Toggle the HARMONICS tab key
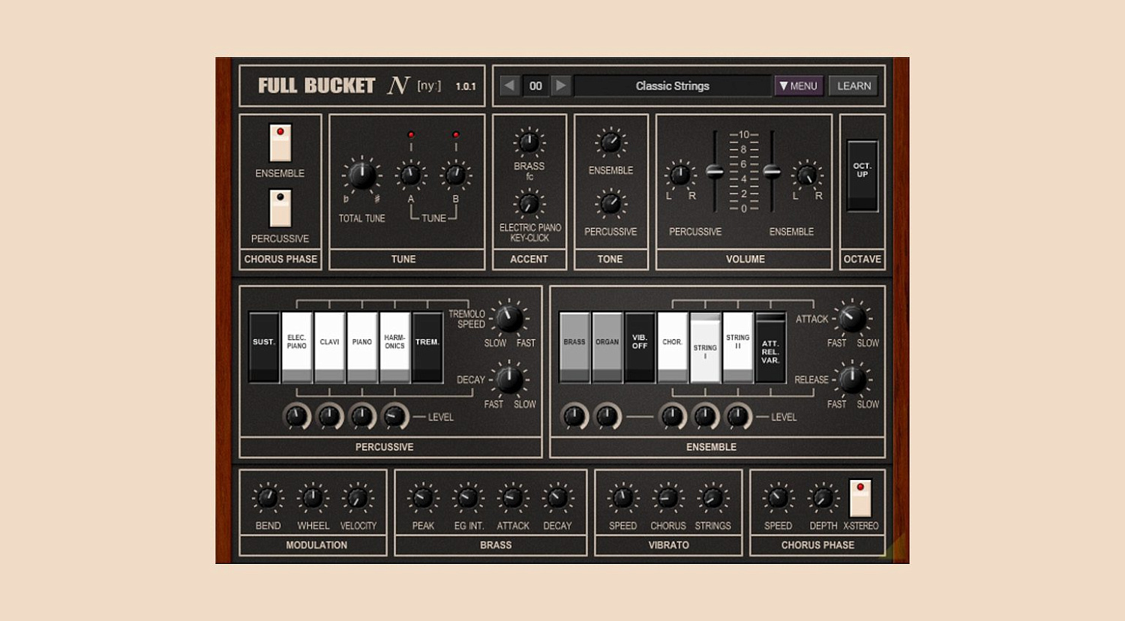Image resolution: width=1125 pixels, height=621 pixels. tap(394, 347)
